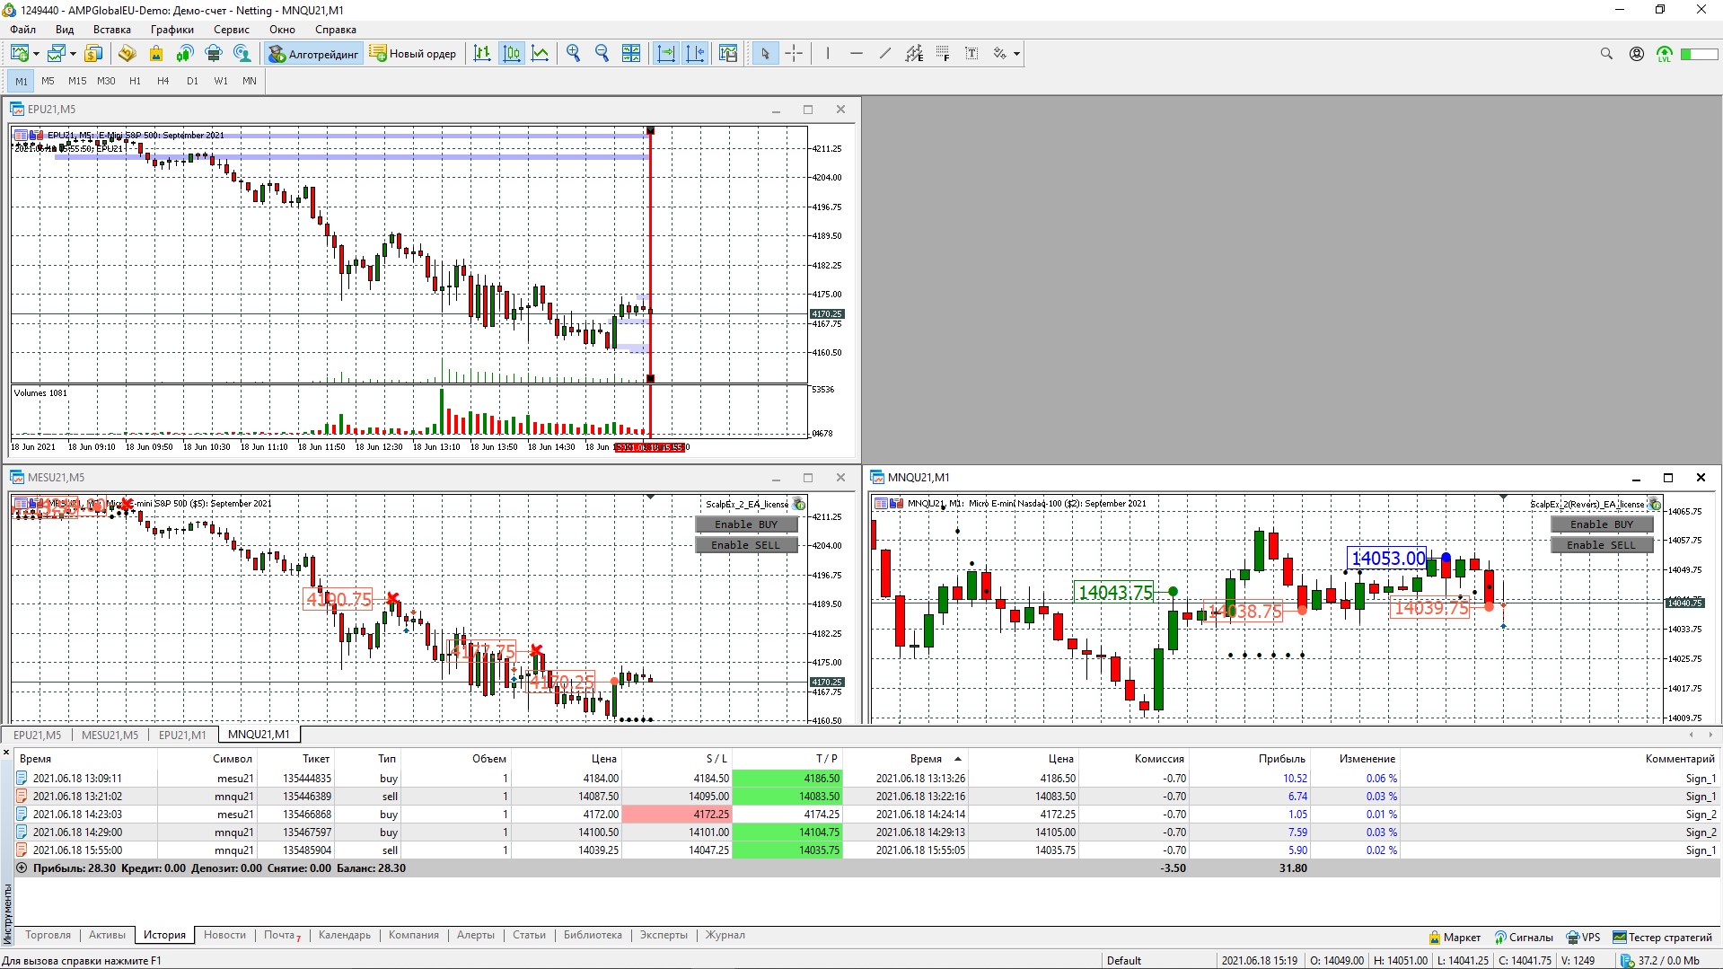Open the Журнал toolbox tab
1723x969 pixels.
click(725, 935)
